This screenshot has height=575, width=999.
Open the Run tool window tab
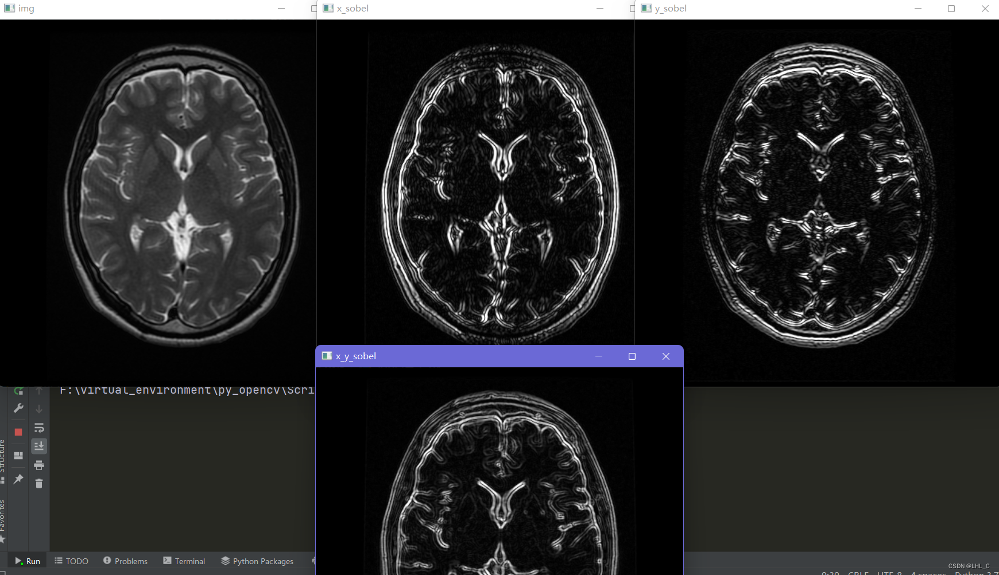tap(28, 561)
